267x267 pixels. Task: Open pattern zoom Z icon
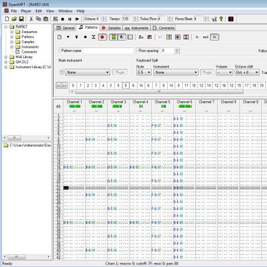[141, 37]
